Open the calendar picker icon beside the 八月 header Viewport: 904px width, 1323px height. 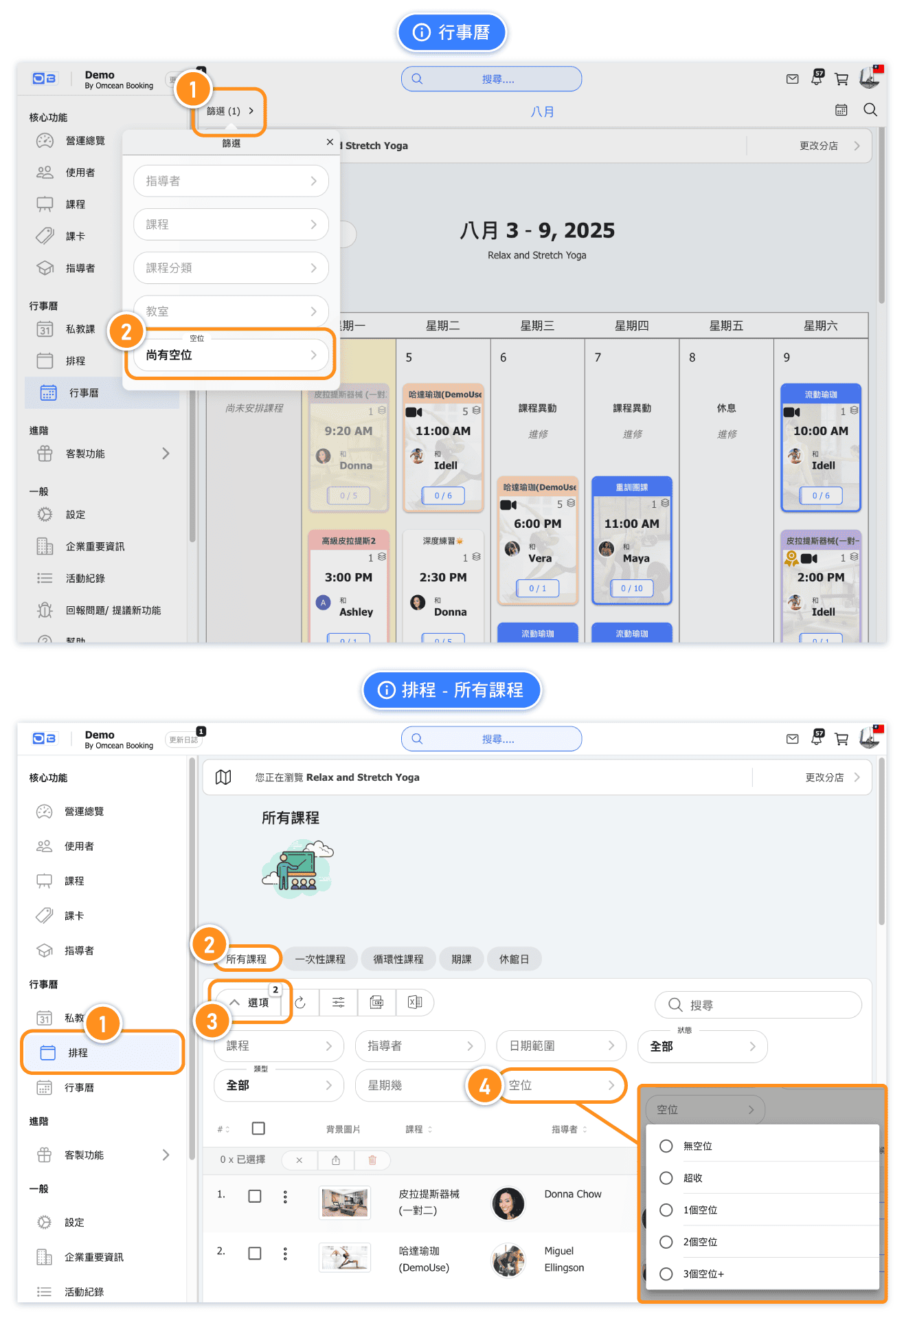point(841,110)
